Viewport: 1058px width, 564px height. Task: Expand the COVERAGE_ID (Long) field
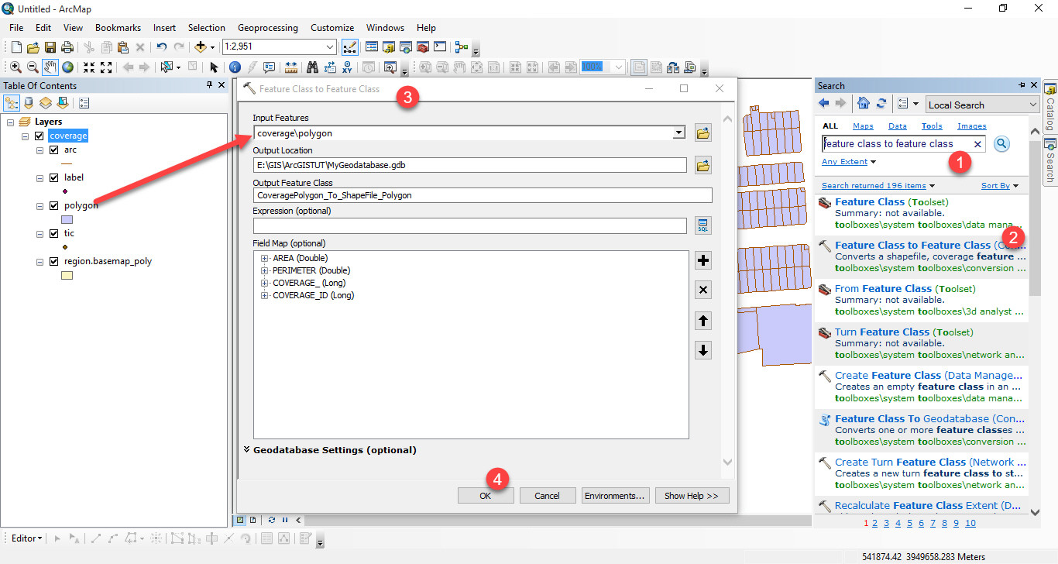point(265,295)
